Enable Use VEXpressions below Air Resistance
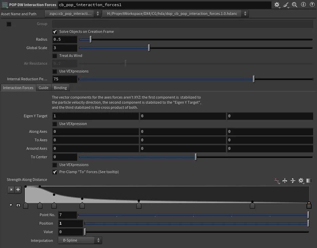Screen dimensions: 317x248 (x=55, y=71)
